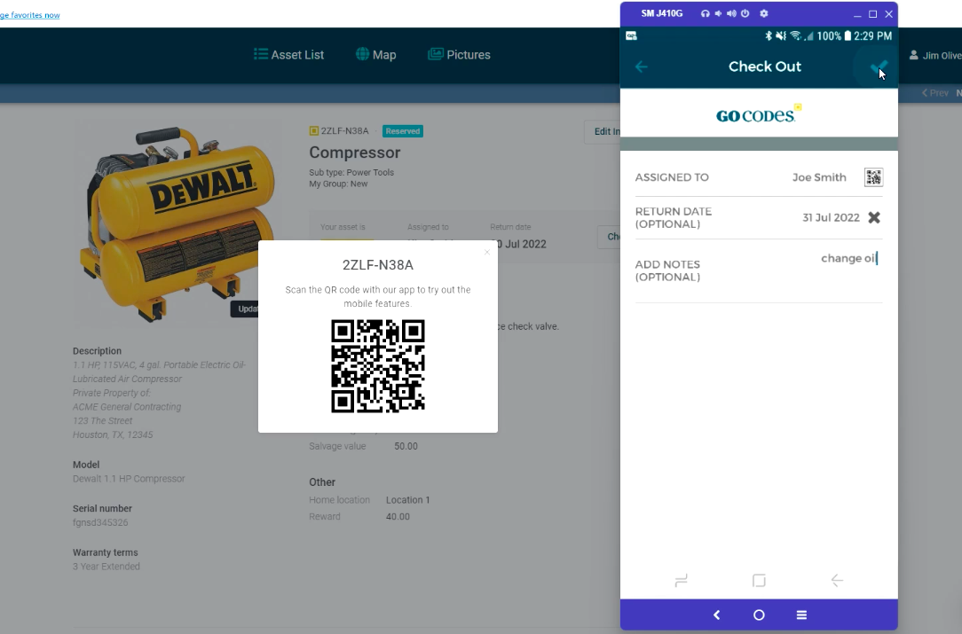Viewport: 962px width, 634px height.
Task: Tap the purple bar back chevron
Action: pyautogui.click(x=716, y=615)
